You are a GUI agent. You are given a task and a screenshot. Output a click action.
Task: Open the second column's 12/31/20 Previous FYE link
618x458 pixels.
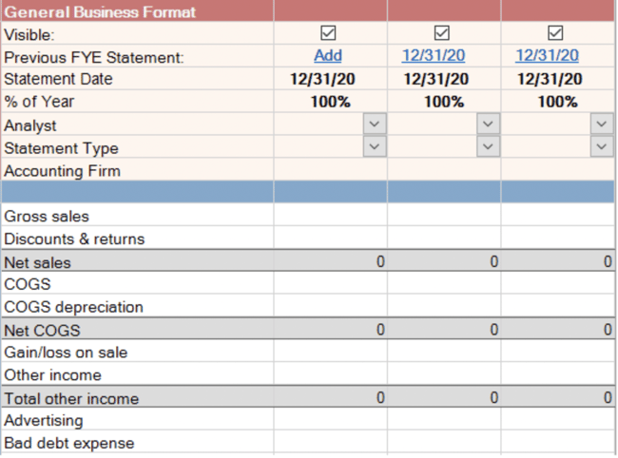[434, 55]
